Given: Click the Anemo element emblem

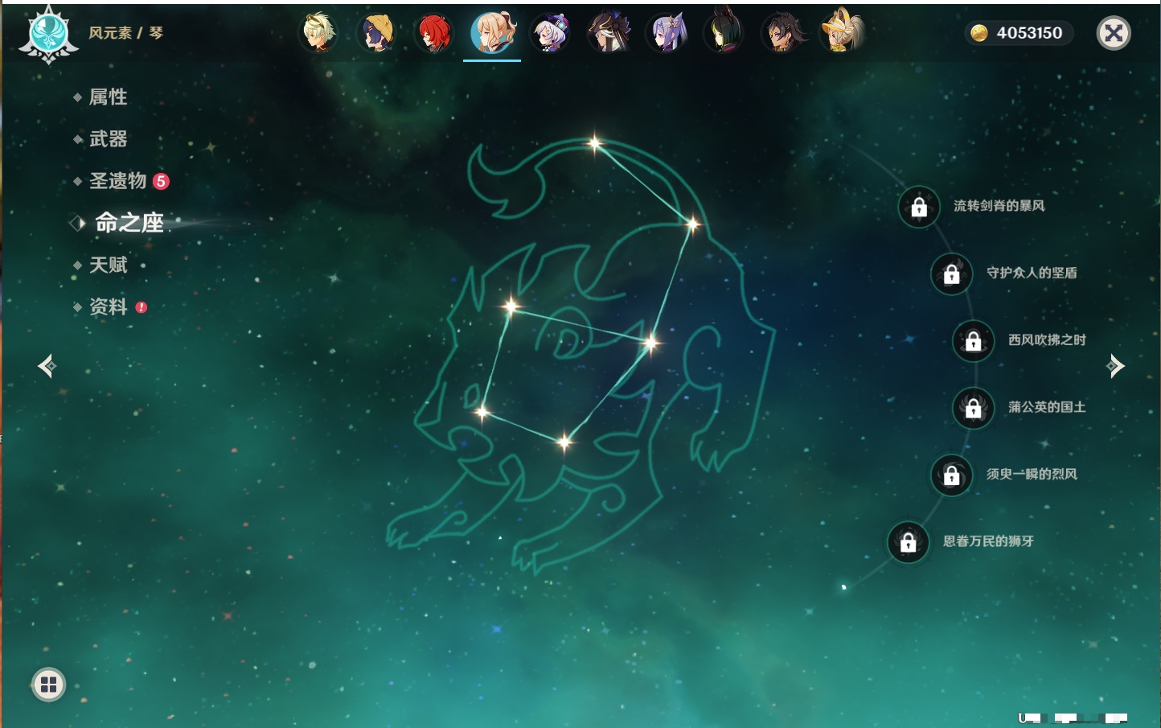Looking at the screenshot, I should click(x=48, y=35).
